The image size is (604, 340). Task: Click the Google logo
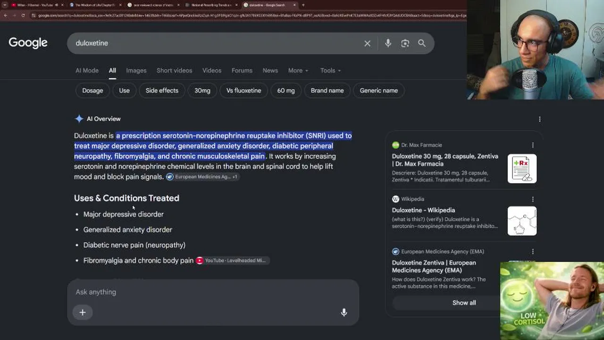click(x=28, y=43)
